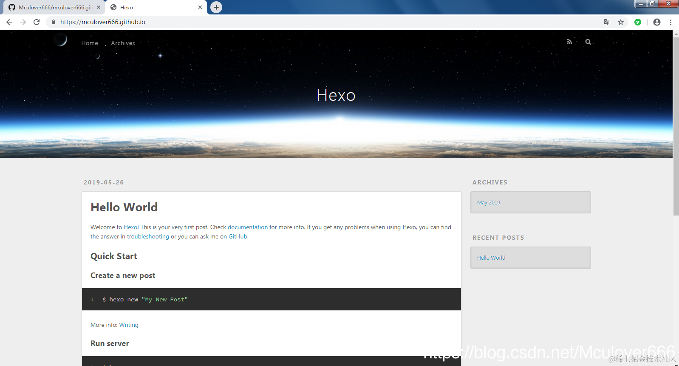Open the Writing more info link
Screen dimensions: 679x366
[x=129, y=325]
